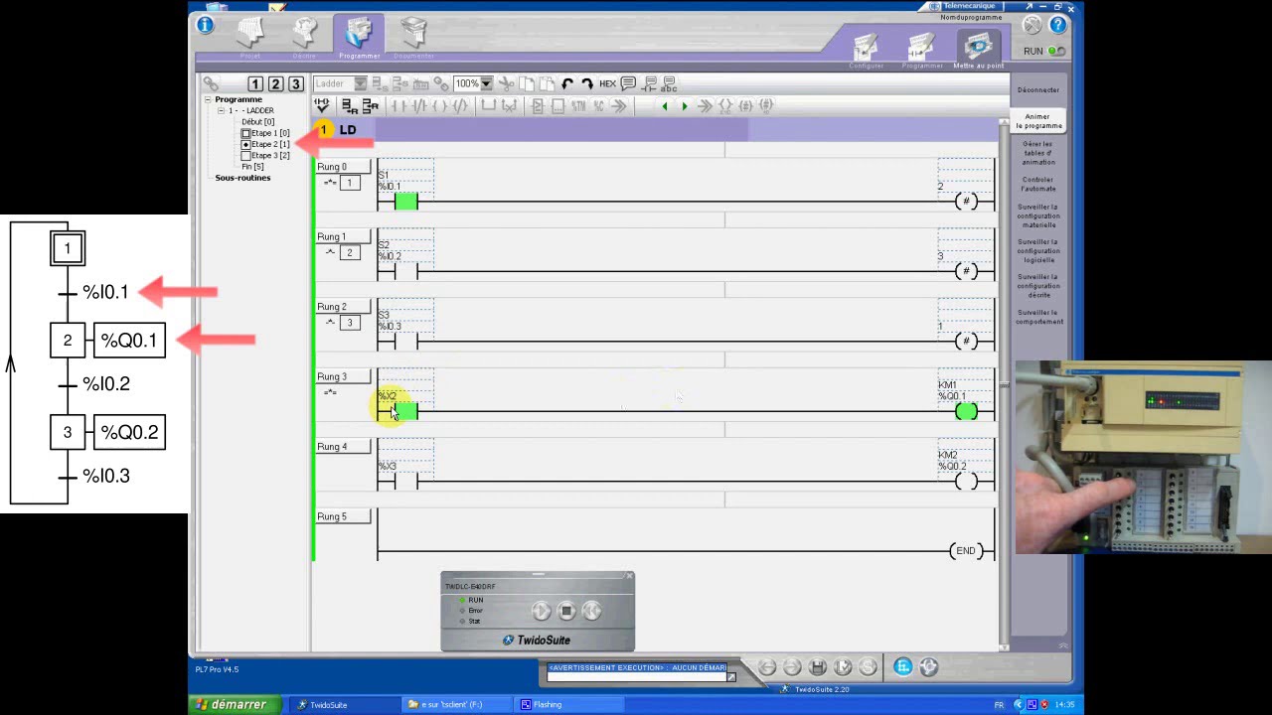The image size is (1272, 715).
Task: Click the paste icon in toolbar
Action: [546, 84]
